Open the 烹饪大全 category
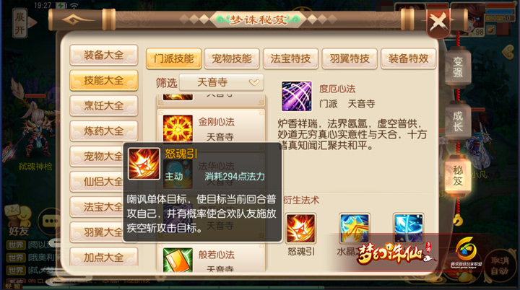Viewport: 520px width, 290px height. (x=104, y=106)
